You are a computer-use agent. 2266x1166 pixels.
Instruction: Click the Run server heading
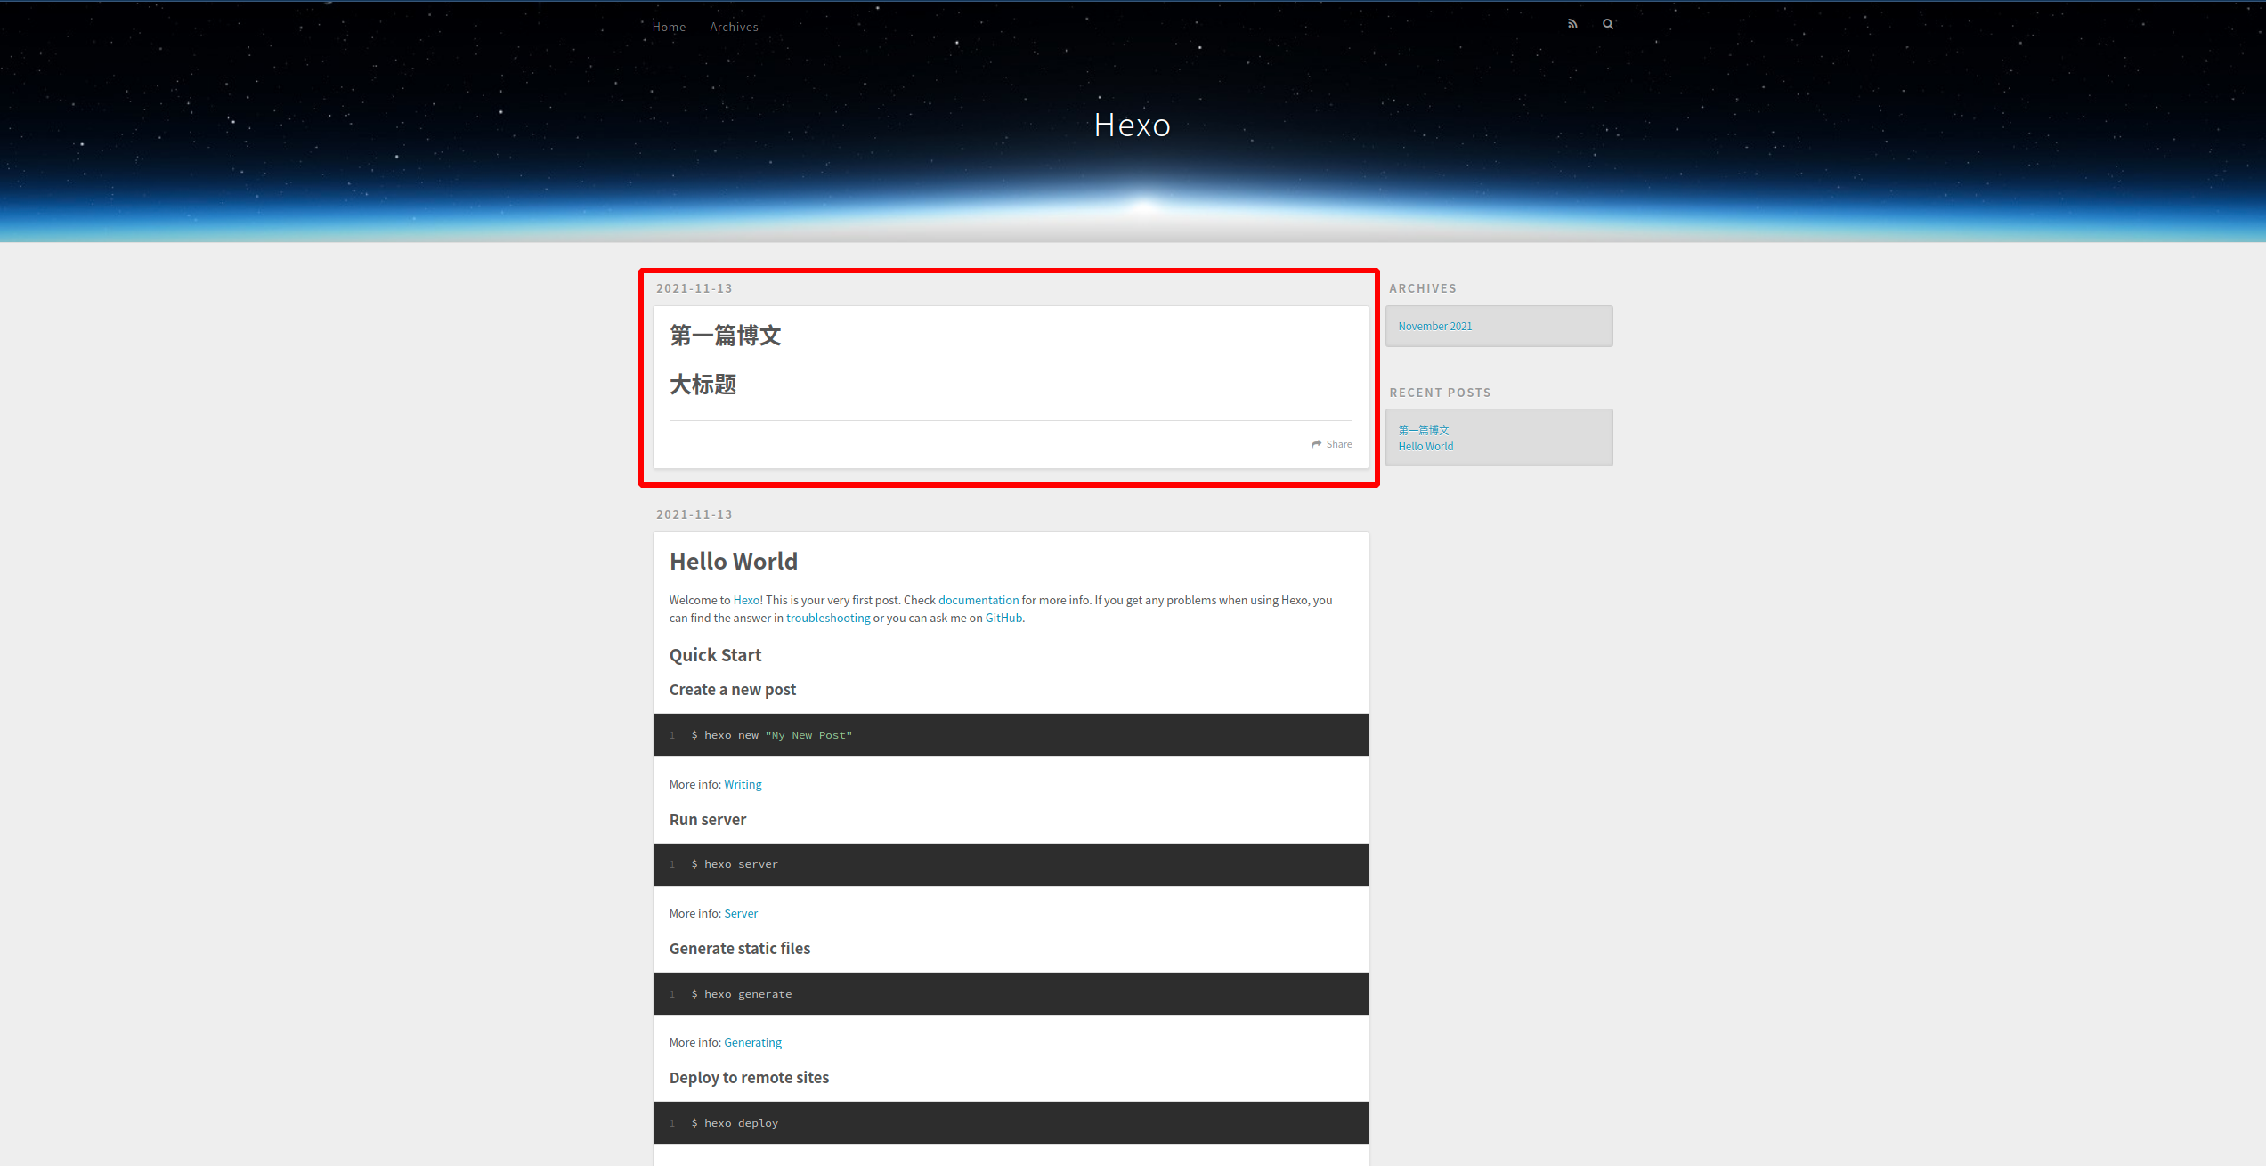pyautogui.click(x=707, y=820)
